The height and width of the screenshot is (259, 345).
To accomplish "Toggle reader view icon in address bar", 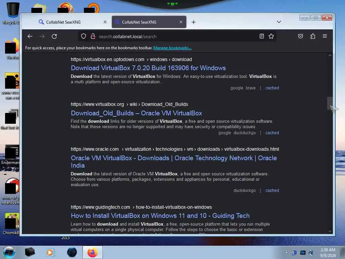I will (261, 36).
